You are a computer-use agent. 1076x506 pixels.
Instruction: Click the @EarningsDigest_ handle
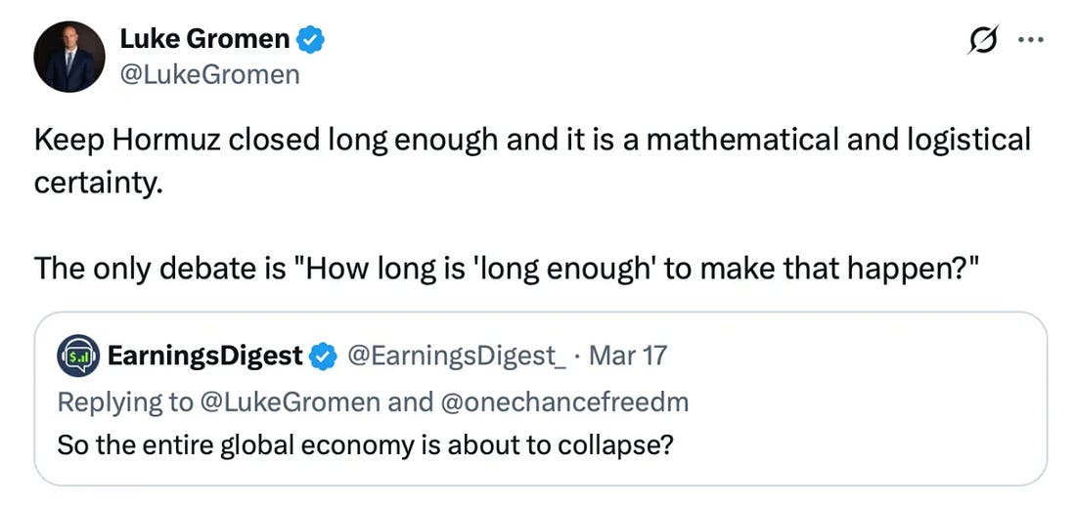[x=457, y=357]
